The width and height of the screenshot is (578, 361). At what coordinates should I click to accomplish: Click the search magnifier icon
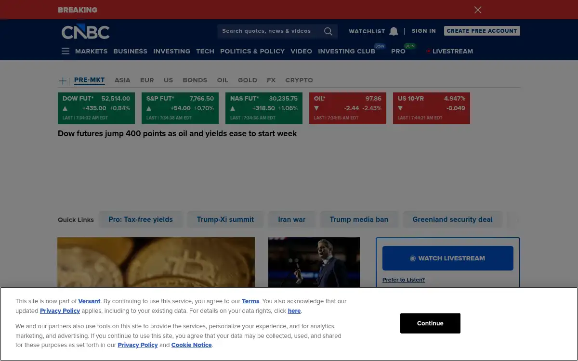(x=328, y=31)
